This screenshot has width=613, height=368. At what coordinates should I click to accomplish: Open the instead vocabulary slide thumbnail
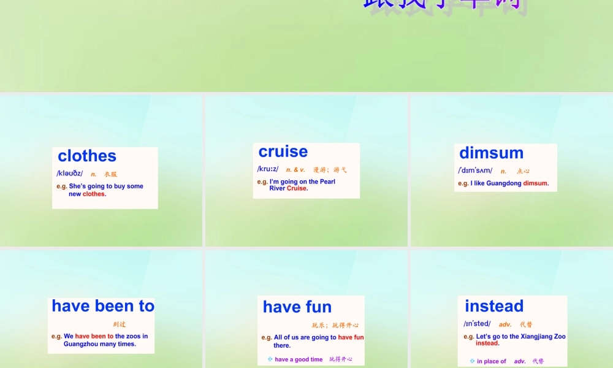coord(512,309)
